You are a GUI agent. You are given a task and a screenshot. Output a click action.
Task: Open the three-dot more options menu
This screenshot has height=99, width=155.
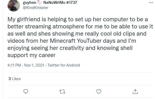[x=151, y=3]
